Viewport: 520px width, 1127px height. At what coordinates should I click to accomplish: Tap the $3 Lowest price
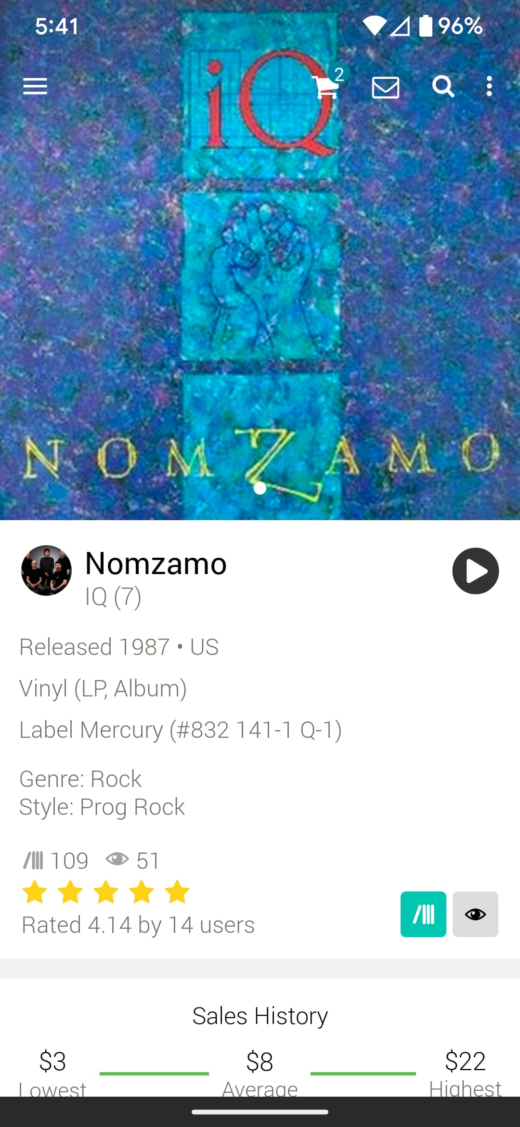(x=52, y=1061)
